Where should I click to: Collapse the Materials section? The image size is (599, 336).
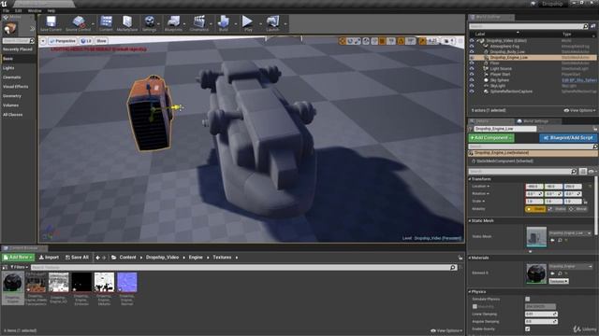[x=470, y=258]
